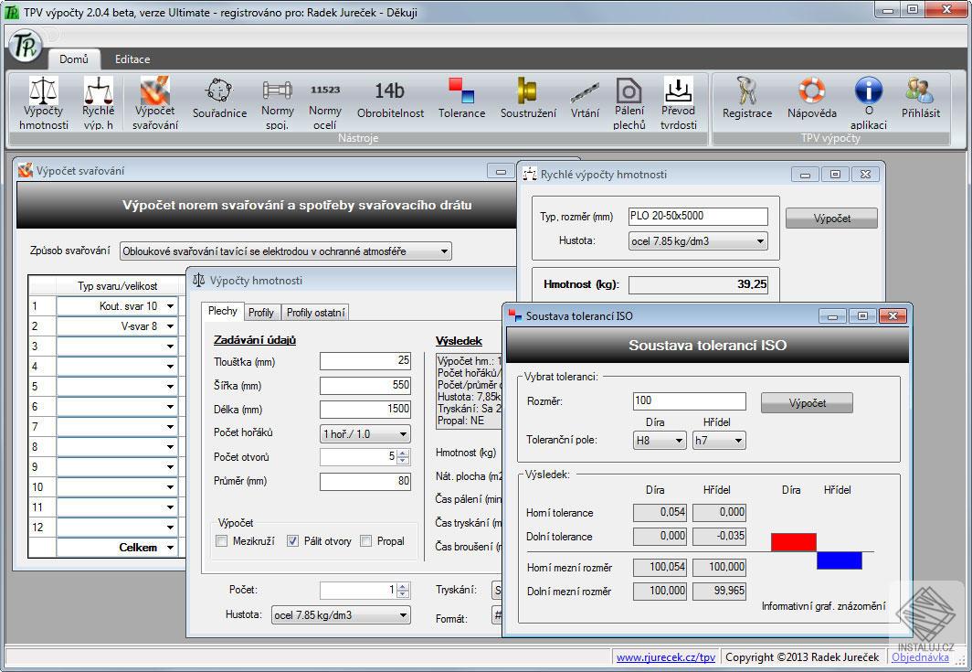The height and width of the screenshot is (672, 972).
Task: Open Výpočty hmotnosti tool in ribbon
Action: pyautogui.click(x=43, y=103)
